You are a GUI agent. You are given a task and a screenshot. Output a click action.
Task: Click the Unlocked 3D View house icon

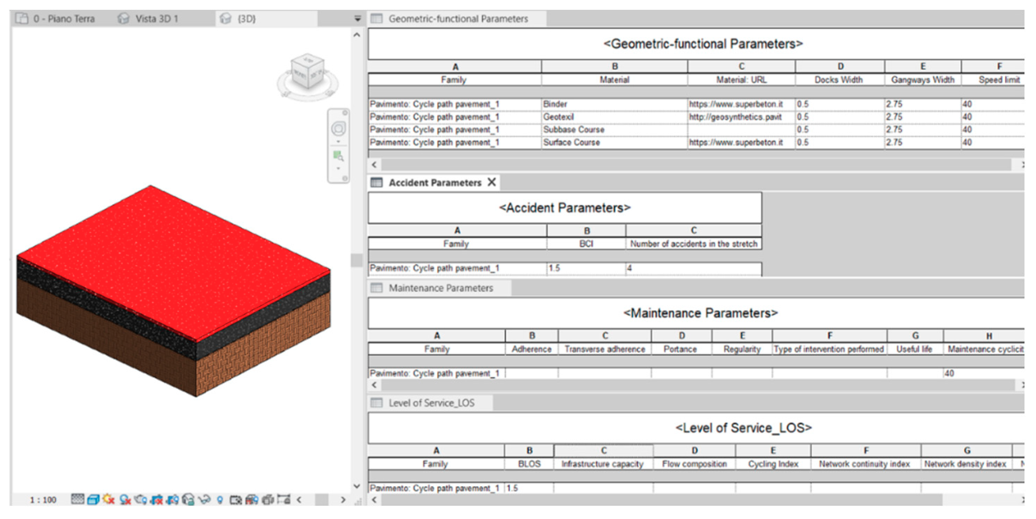click(x=188, y=500)
